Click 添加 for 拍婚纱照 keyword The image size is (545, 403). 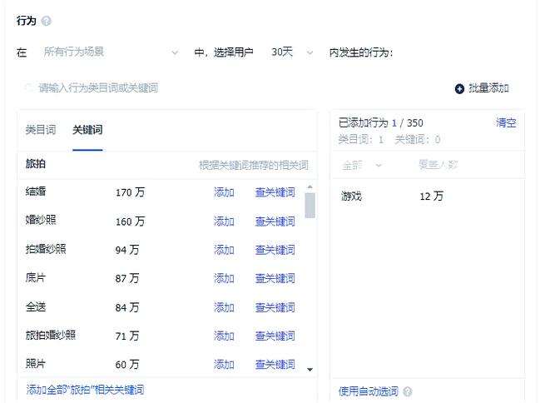pos(224,250)
